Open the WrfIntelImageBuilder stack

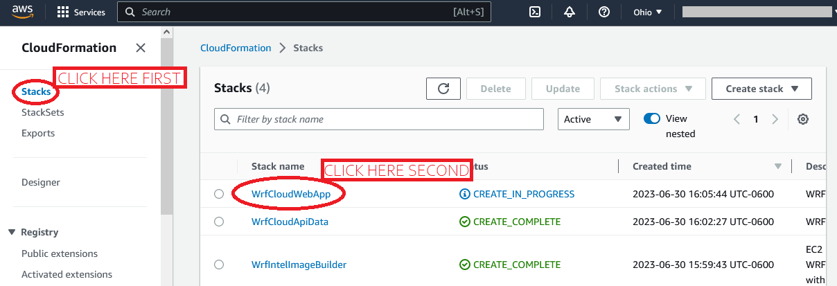click(299, 265)
